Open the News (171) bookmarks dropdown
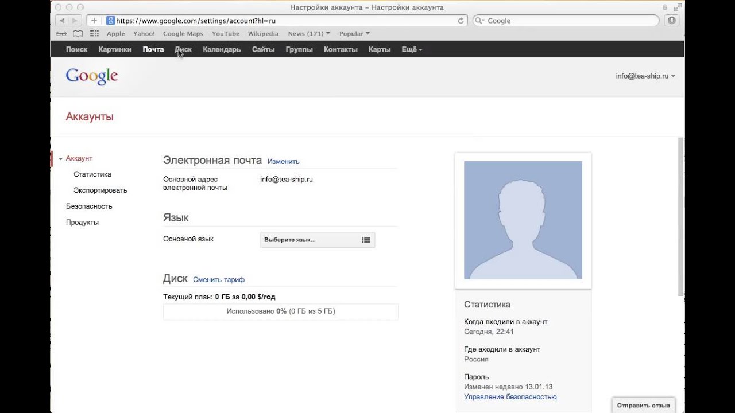735x413 pixels. click(309, 34)
